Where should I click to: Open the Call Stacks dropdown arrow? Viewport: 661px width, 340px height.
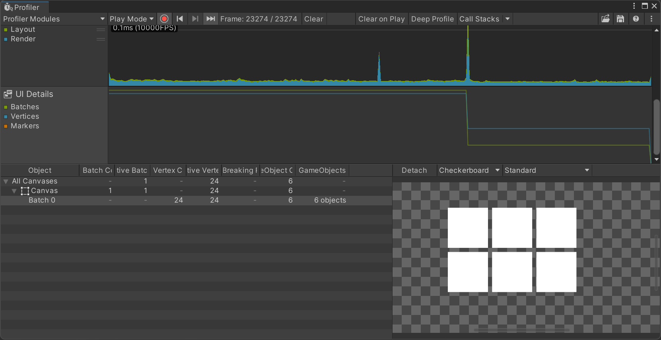pyautogui.click(x=507, y=19)
